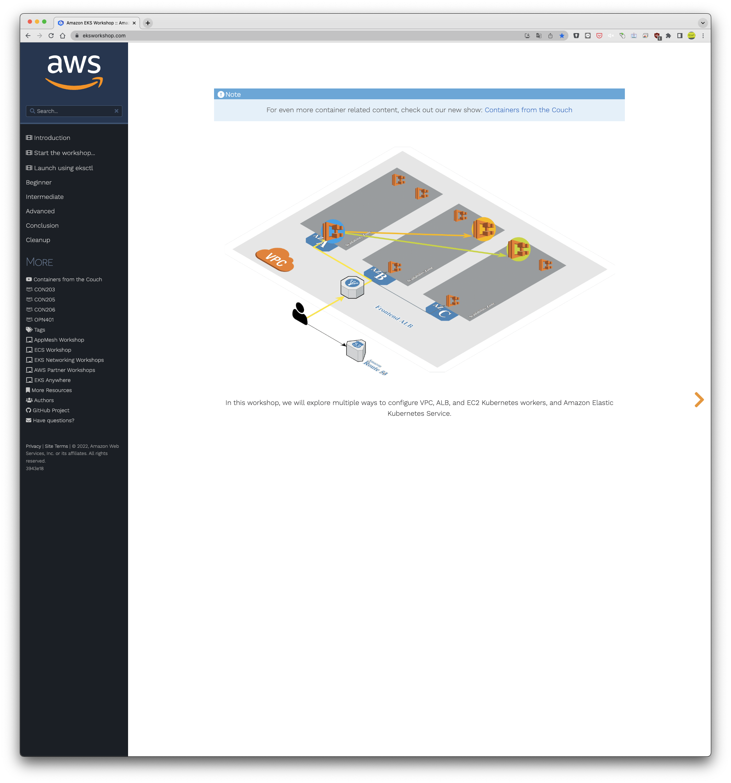Open the GitHub Project link
The width and height of the screenshot is (731, 783).
pyautogui.click(x=51, y=410)
